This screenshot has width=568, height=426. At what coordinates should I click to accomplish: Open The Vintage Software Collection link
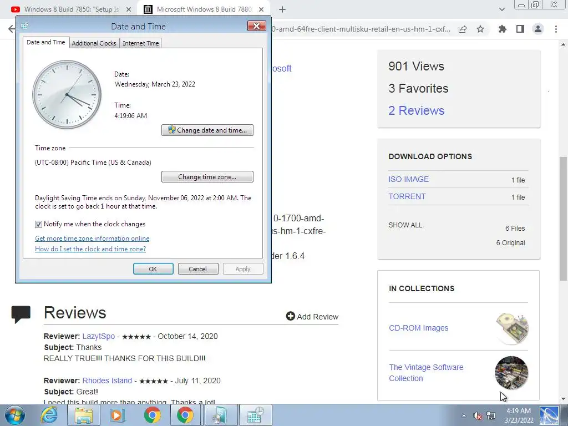427,373
